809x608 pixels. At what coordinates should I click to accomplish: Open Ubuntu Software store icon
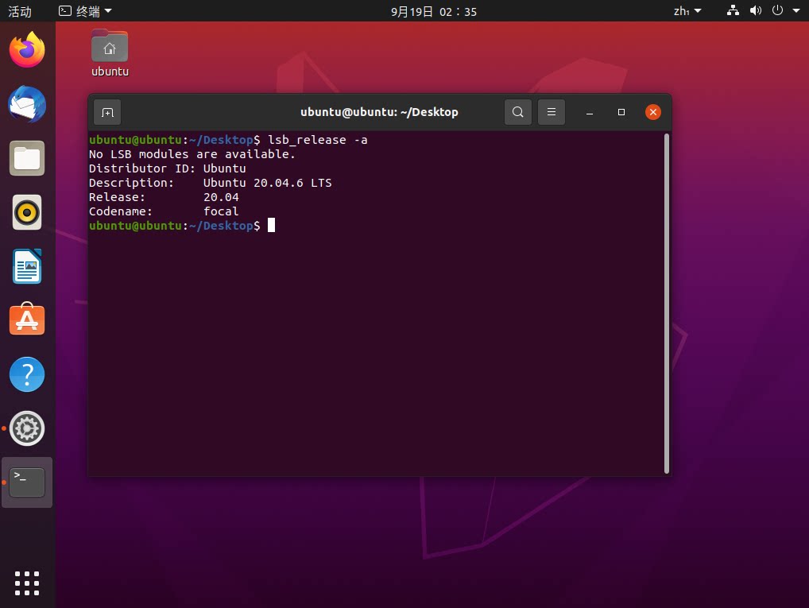(x=27, y=319)
